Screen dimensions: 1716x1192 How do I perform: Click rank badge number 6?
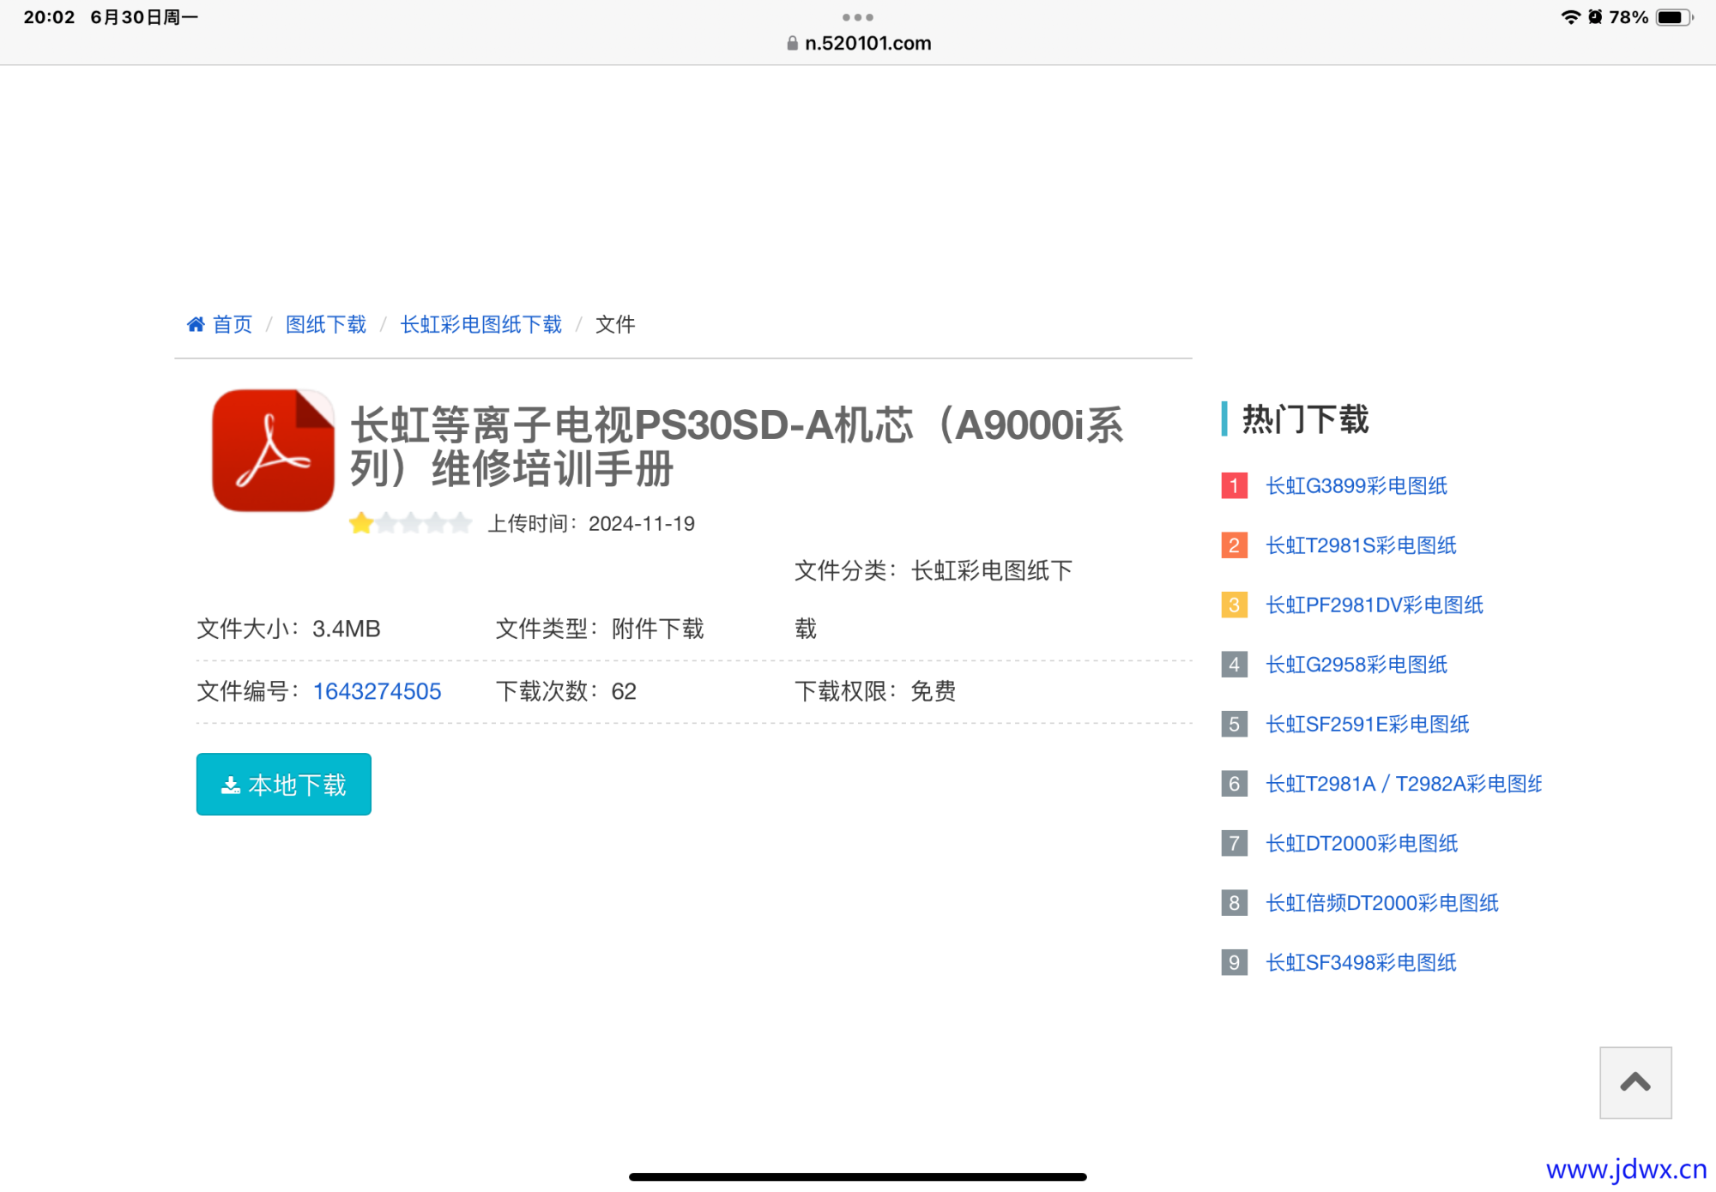coord(1234,784)
